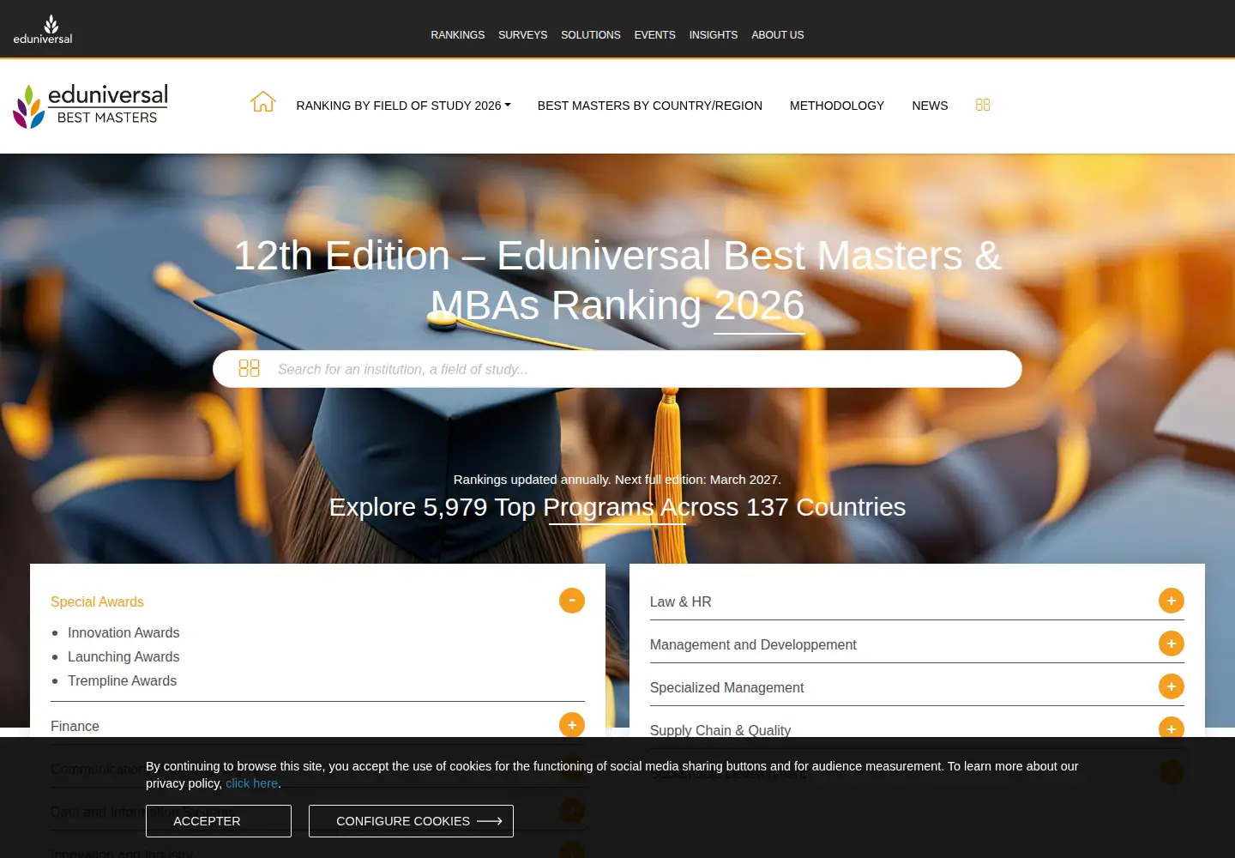Open the Trempline Awards link

pos(122,680)
